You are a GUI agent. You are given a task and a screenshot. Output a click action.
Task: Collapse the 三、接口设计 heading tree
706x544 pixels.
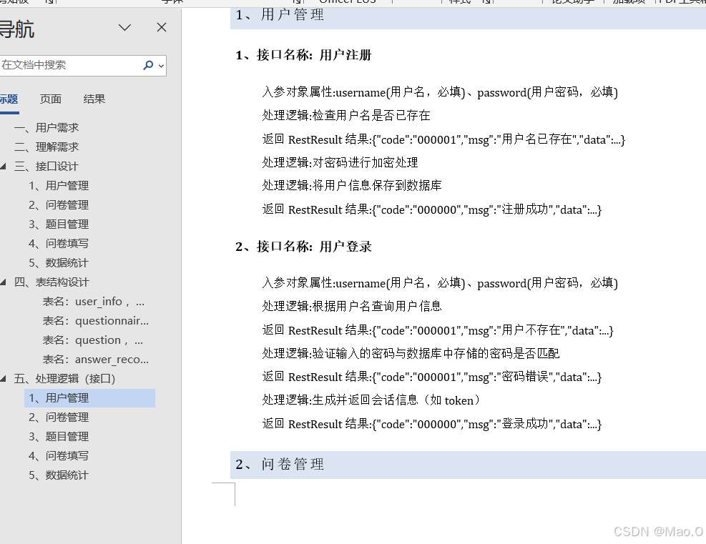[4, 167]
